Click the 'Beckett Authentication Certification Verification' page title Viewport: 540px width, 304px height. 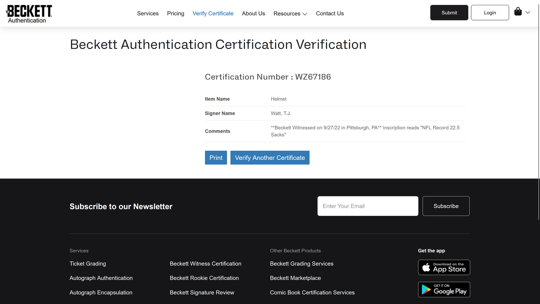pyautogui.click(x=218, y=44)
